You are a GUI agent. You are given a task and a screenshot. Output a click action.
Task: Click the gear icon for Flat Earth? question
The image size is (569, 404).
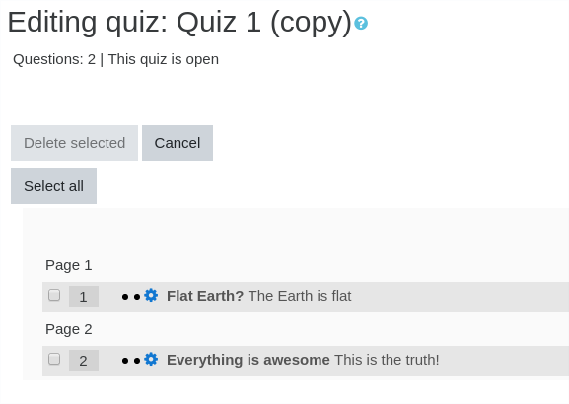coord(151,295)
